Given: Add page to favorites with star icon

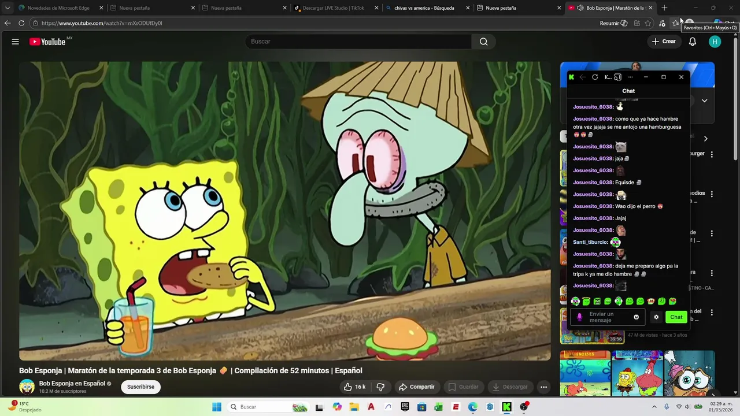Looking at the screenshot, I should [648, 23].
